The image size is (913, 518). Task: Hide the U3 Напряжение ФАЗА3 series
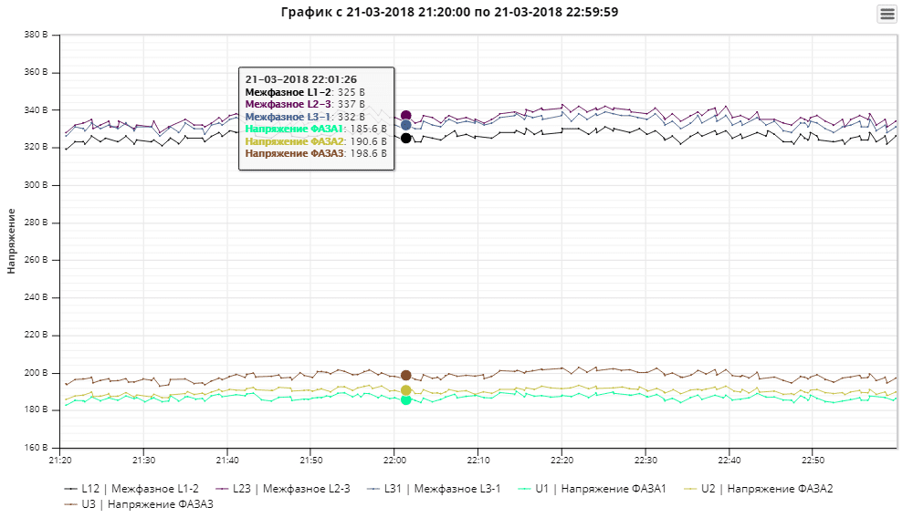click(146, 503)
